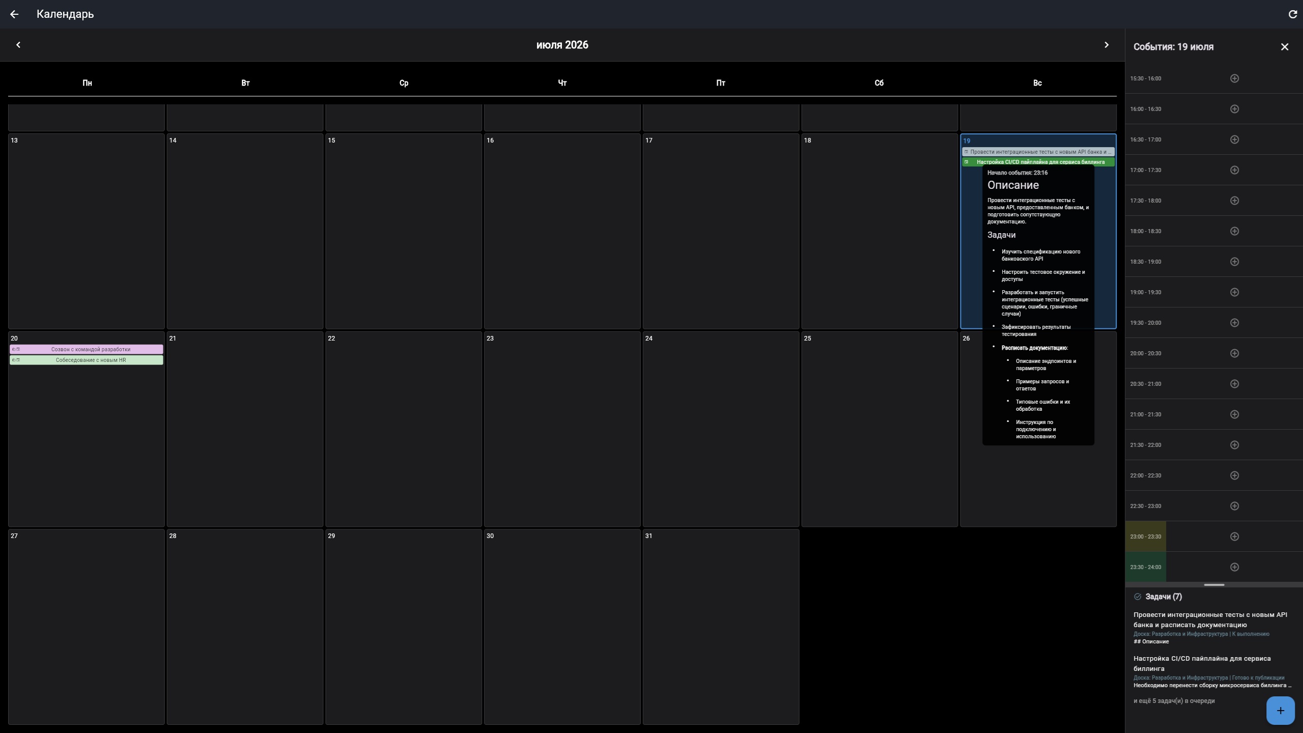
Task: Add an event in the 15:30 - 16:00 slot
Action: (x=1234, y=78)
